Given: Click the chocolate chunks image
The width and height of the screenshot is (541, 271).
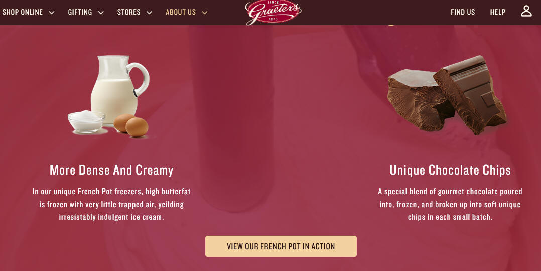Looking at the screenshot, I should (x=447, y=95).
